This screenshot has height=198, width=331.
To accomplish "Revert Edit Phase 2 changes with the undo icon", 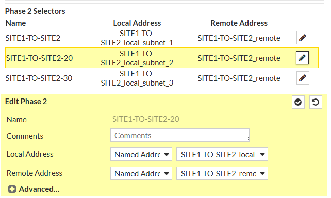I will [316, 102].
